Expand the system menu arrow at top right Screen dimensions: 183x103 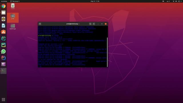(x=181, y=1)
